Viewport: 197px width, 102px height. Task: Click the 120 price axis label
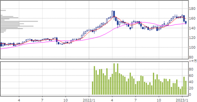click(x=192, y=38)
